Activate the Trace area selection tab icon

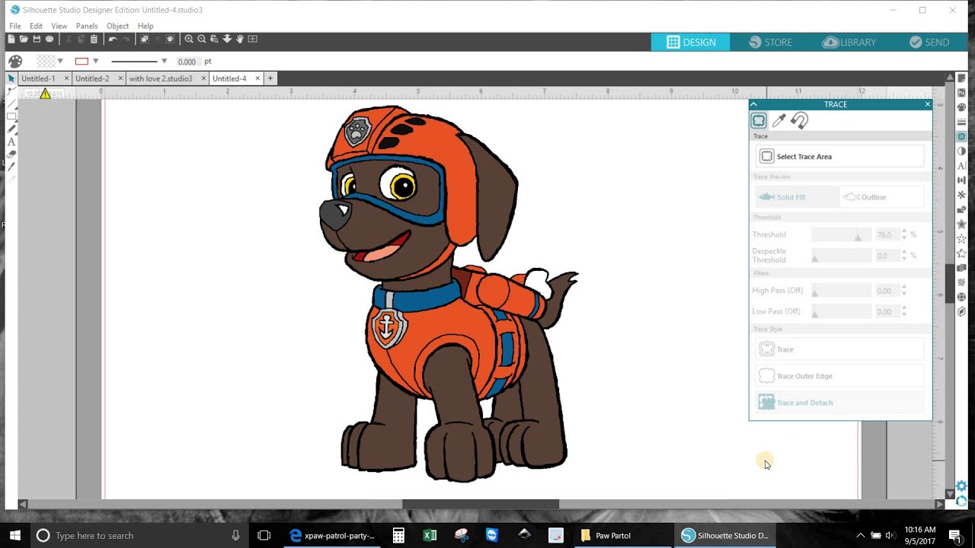pos(759,120)
